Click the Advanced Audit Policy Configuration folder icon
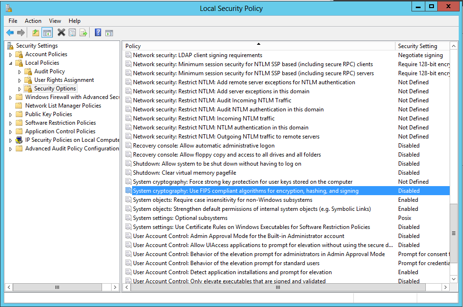 click(x=19, y=149)
